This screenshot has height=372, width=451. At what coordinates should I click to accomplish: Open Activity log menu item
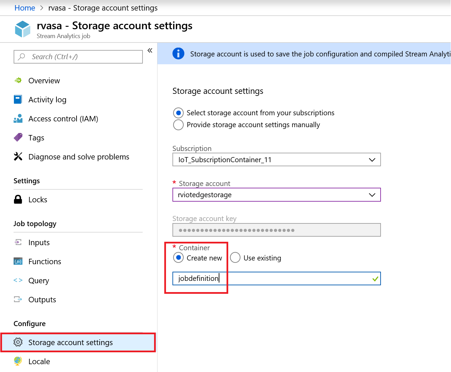pyautogui.click(x=47, y=100)
